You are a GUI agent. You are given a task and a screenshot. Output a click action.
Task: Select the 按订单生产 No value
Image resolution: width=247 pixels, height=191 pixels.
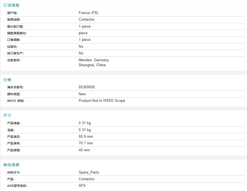(x=81, y=53)
